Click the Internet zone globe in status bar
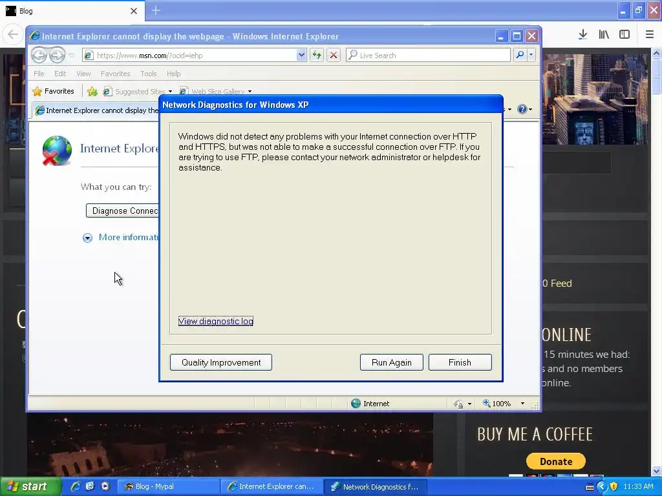 pyautogui.click(x=356, y=403)
